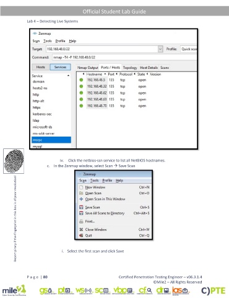Open Profile menu in the upper Zenmap window

[60, 41]
